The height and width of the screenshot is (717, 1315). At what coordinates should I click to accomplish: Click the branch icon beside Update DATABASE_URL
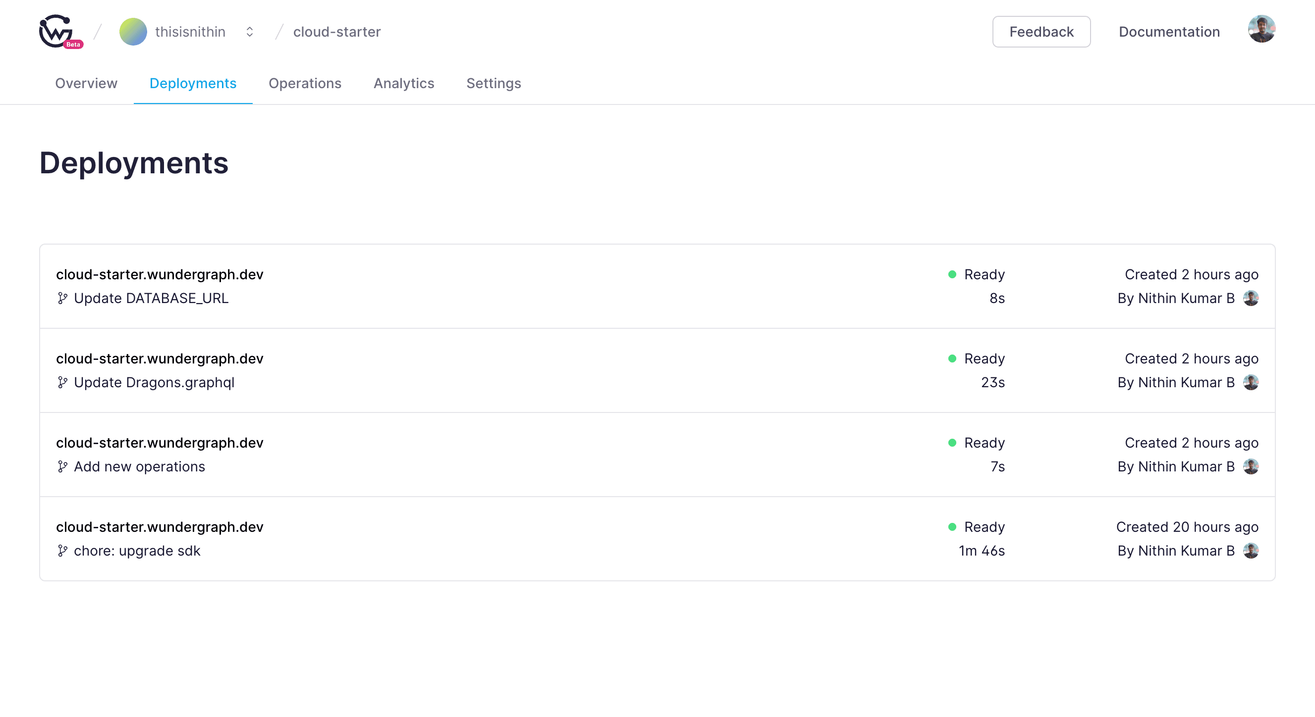(x=62, y=298)
